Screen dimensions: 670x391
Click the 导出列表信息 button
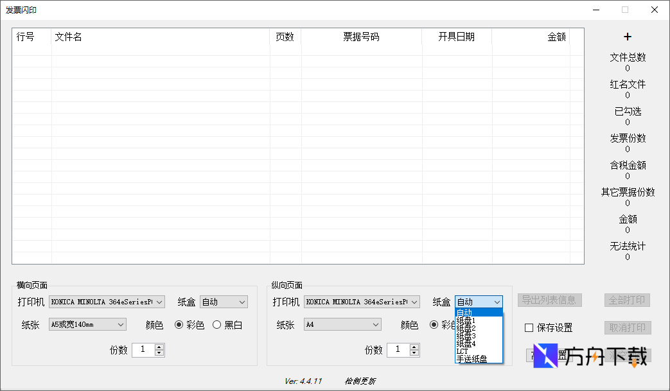coord(549,300)
